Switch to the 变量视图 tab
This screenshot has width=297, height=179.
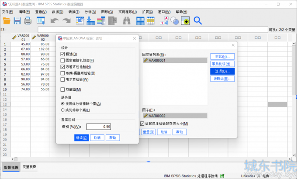click(29, 167)
